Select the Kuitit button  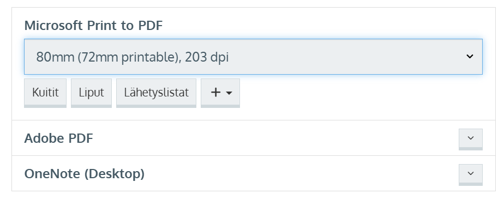click(45, 93)
